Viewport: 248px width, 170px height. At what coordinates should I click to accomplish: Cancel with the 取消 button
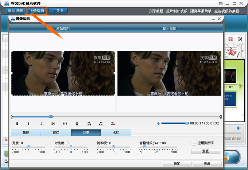(x=207, y=163)
